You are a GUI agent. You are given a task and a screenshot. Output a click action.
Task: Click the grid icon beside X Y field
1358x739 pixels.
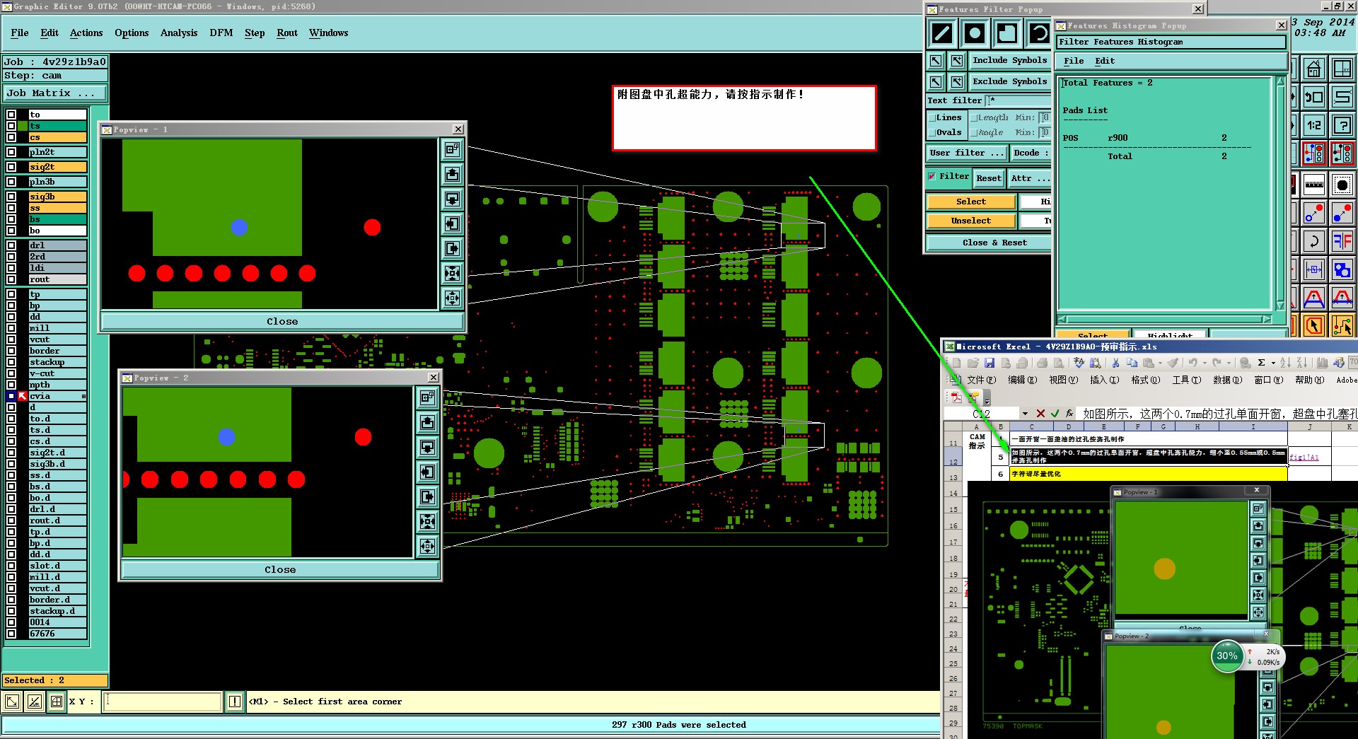point(57,702)
